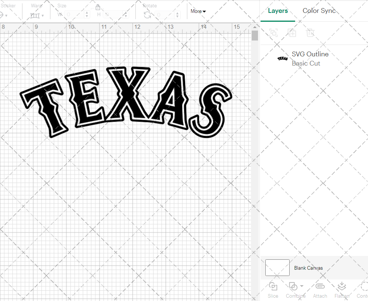Click the size lock aspect ratio toggle
This screenshot has height=301, width=368.
98,7
